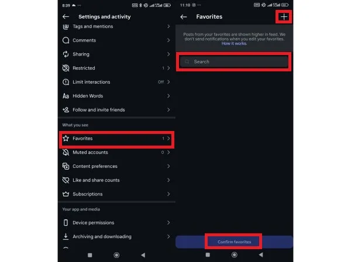Tap the Like and share counts heart icon

[66, 180]
